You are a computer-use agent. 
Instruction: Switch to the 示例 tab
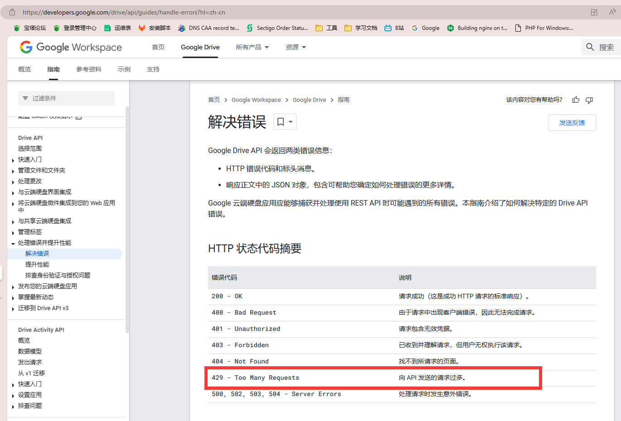[x=124, y=69]
